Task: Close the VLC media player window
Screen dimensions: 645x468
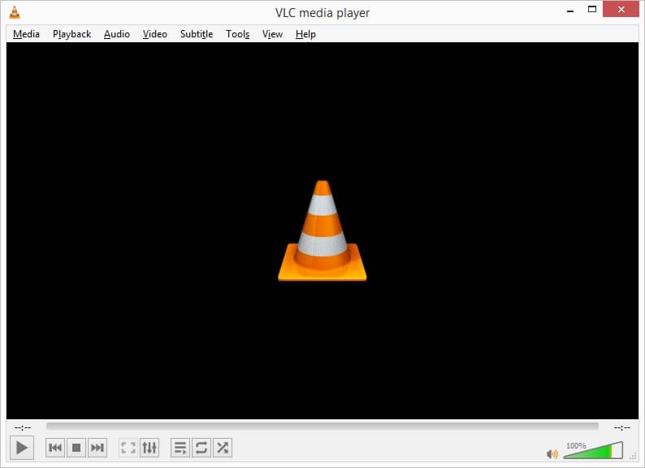Action: click(621, 9)
